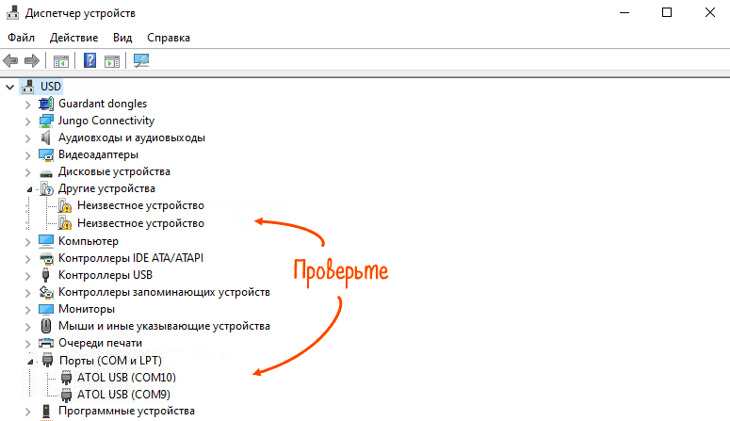Image resolution: width=730 pixels, height=421 pixels.
Task: Collapse the USD root node
Action: point(9,87)
